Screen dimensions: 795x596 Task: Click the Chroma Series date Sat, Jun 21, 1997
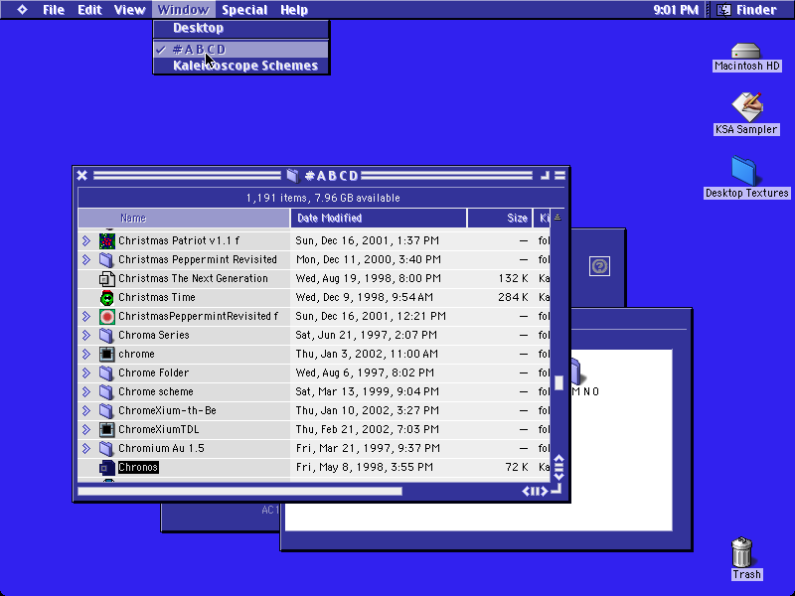point(366,335)
